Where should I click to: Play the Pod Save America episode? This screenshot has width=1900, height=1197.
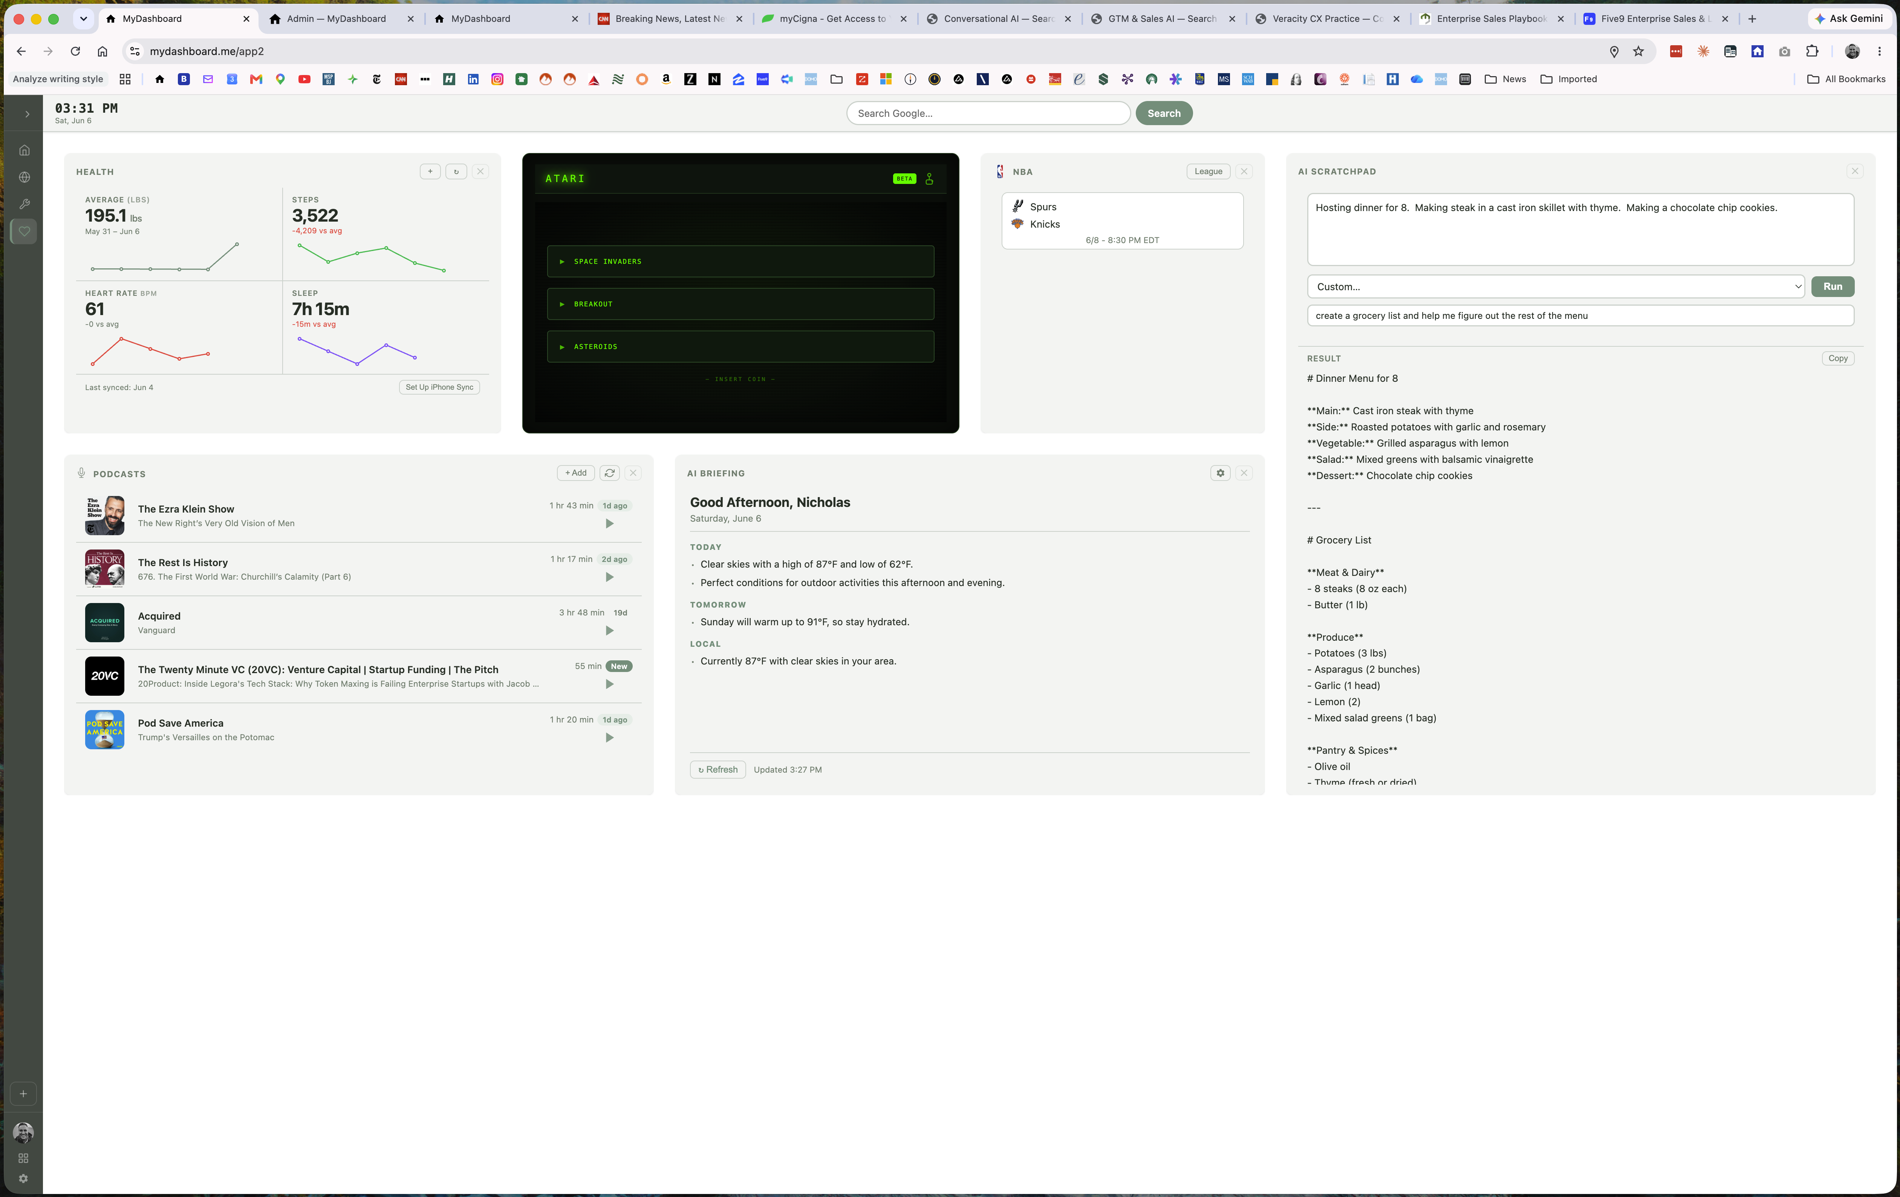609,738
